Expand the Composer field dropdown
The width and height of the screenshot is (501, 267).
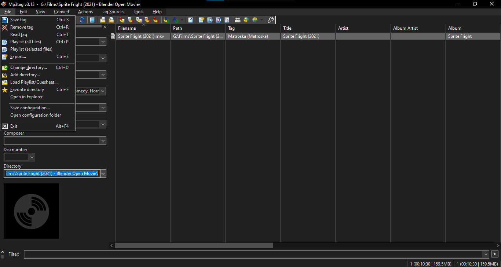pyautogui.click(x=103, y=141)
